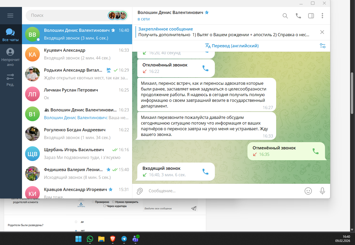Search messages in current chat

point(285,16)
